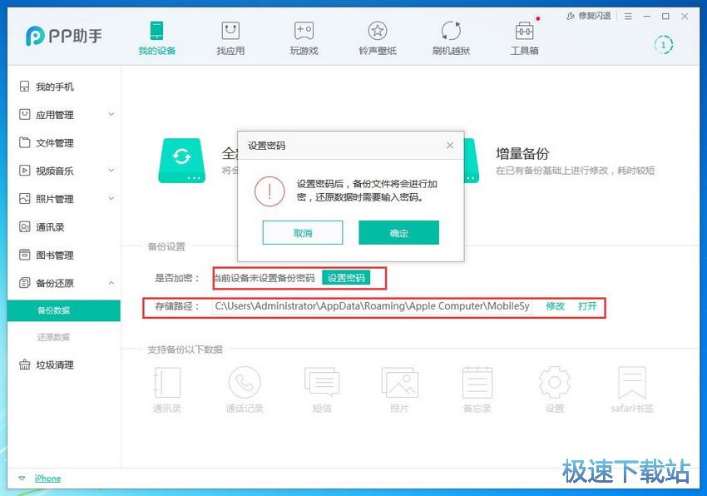Expand the 应用管理 chevron
Viewport: 707px width, 496px height.
(111, 114)
